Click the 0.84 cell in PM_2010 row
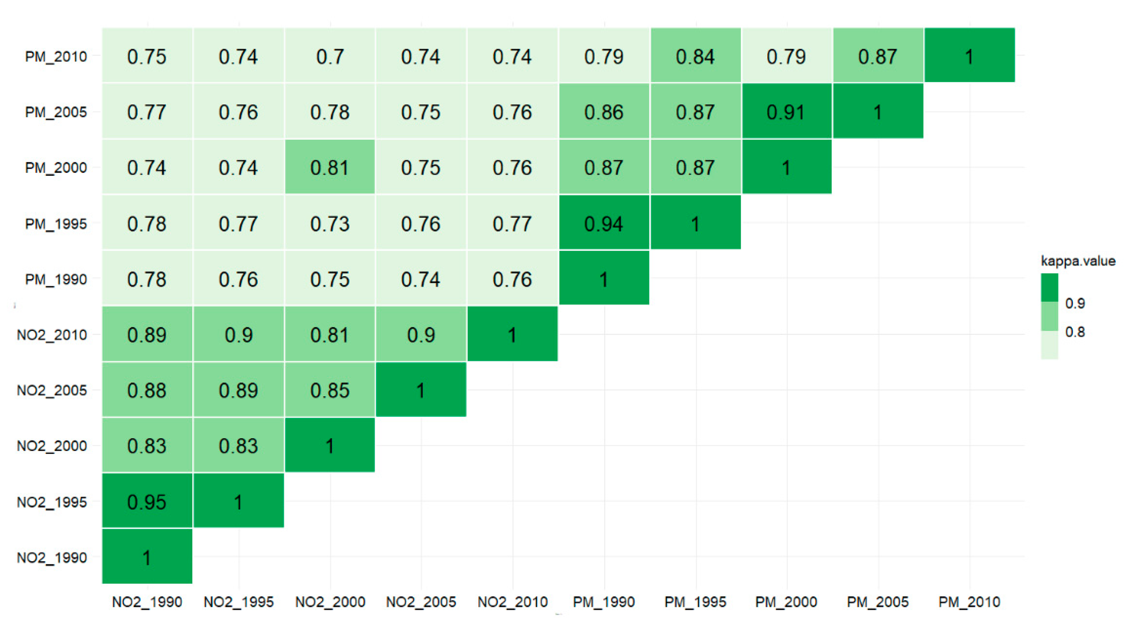Image resolution: width=1139 pixels, height=629 pixels. [x=695, y=56]
